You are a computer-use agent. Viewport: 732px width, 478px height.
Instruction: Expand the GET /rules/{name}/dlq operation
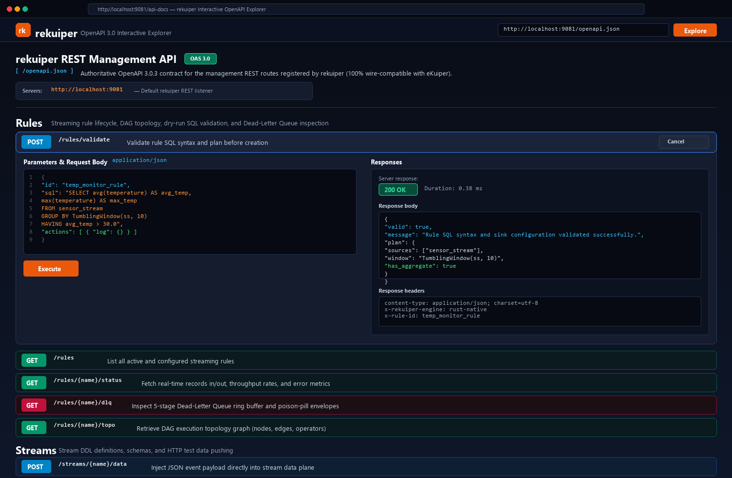[366, 405]
